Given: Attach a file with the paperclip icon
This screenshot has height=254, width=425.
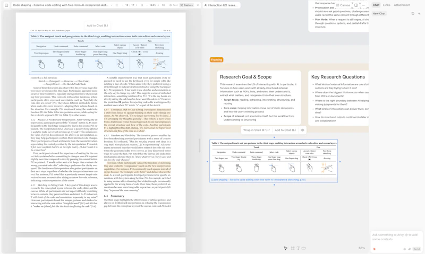Looking at the screenshot, I should [x=409, y=249].
